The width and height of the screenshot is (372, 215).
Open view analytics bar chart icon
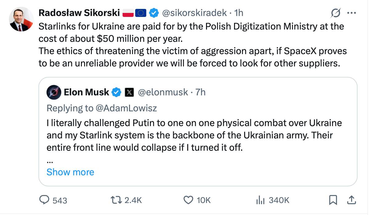tap(260, 200)
